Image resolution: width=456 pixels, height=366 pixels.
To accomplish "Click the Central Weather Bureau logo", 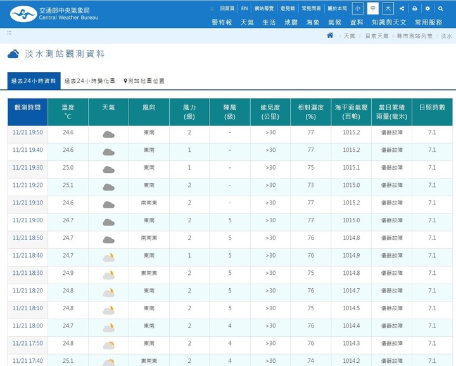I will click(54, 14).
